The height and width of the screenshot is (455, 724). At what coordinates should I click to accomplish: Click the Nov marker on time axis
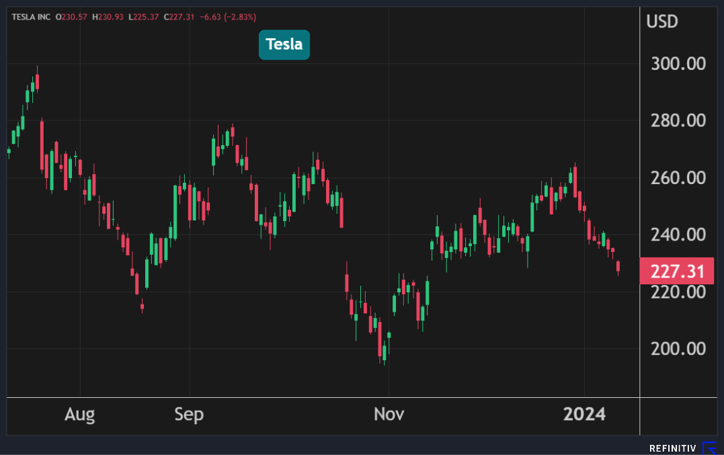[x=389, y=414]
